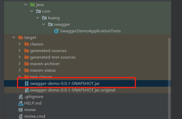Open SwaggerDemoApplicationTests class
Viewport: 182px width, 119px height.
(x=90, y=31)
